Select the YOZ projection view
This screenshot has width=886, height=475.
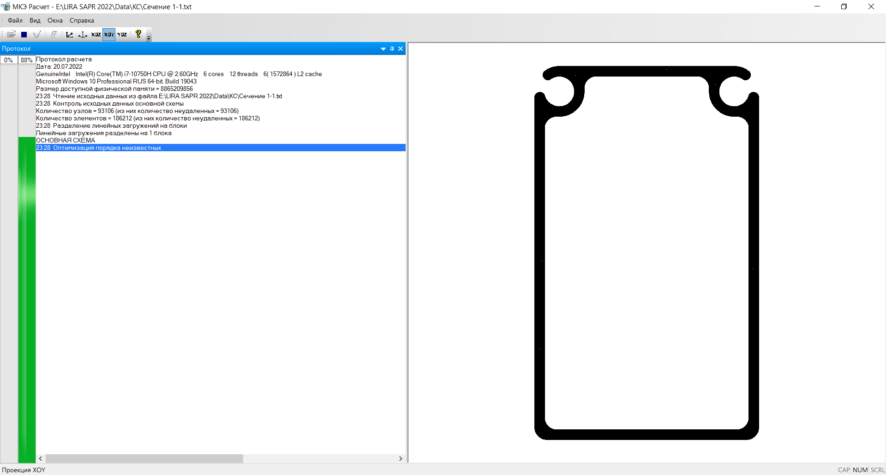122,34
